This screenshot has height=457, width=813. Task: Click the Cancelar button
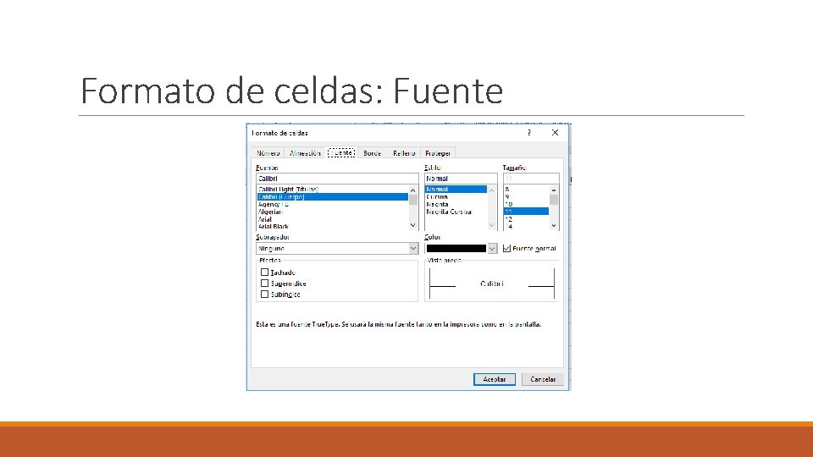coord(542,379)
